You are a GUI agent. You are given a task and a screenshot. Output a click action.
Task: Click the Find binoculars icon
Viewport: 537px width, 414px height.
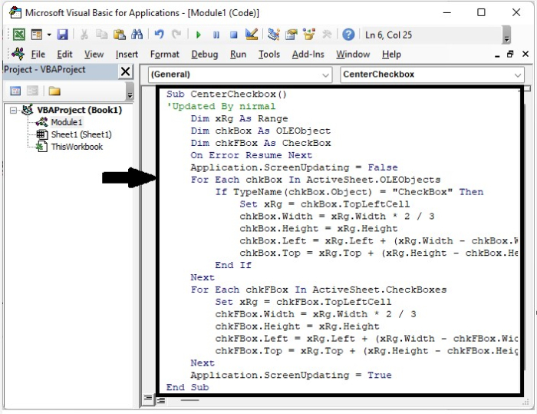pyautogui.click(x=137, y=35)
